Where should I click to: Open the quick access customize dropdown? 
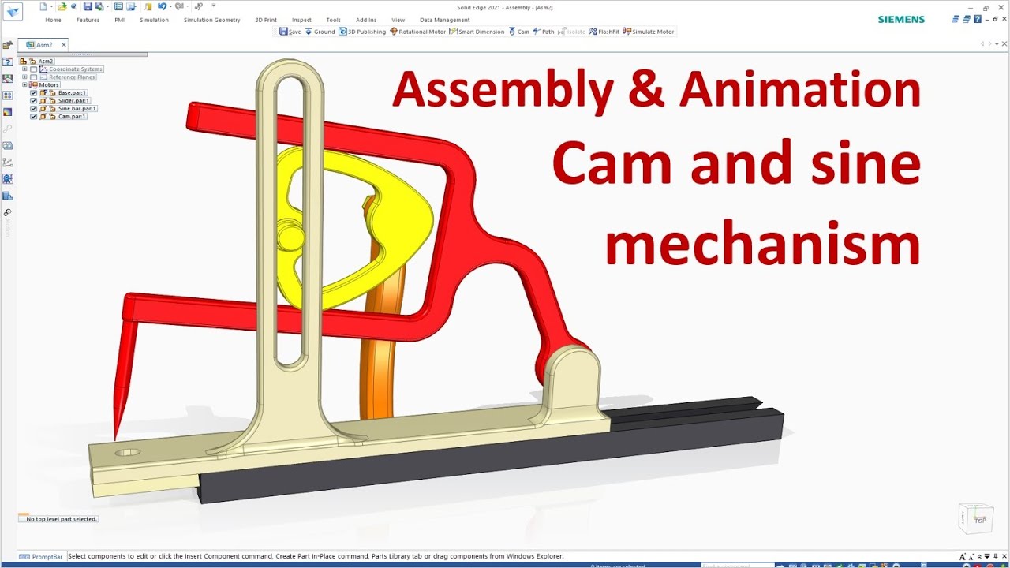[213, 5]
